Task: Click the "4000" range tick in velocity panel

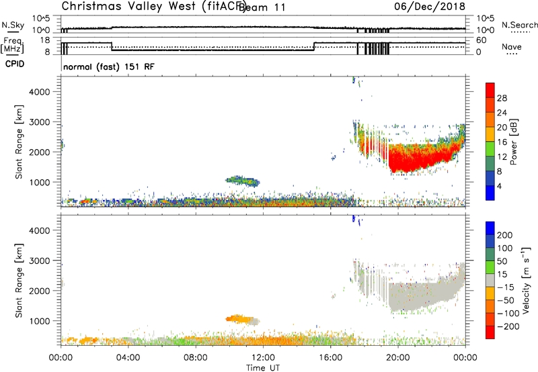Action: point(39,230)
